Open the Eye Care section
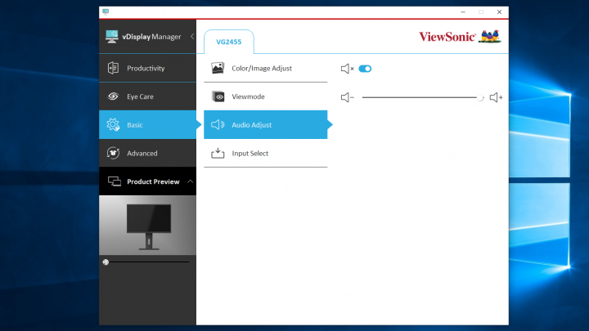589x331 pixels. coord(147,96)
